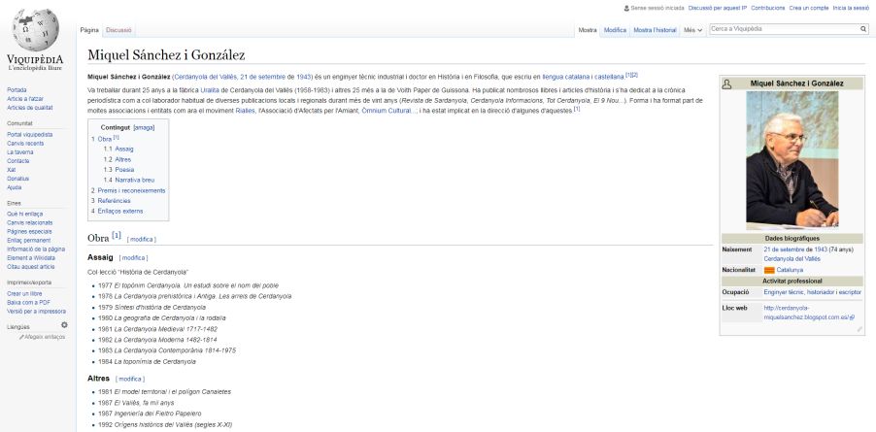Click the not-logged-in user icon
This screenshot has height=432, width=876.
pos(626,9)
